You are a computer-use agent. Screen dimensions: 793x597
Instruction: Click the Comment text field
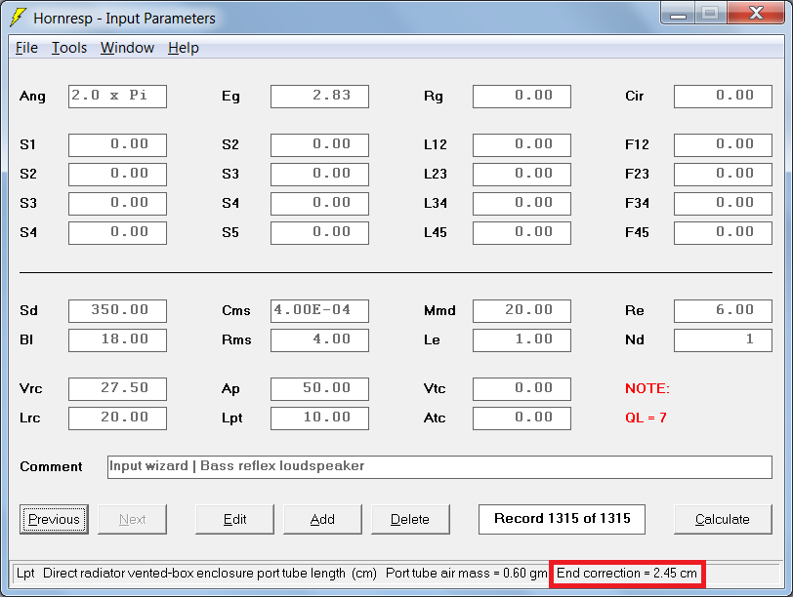click(439, 467)
